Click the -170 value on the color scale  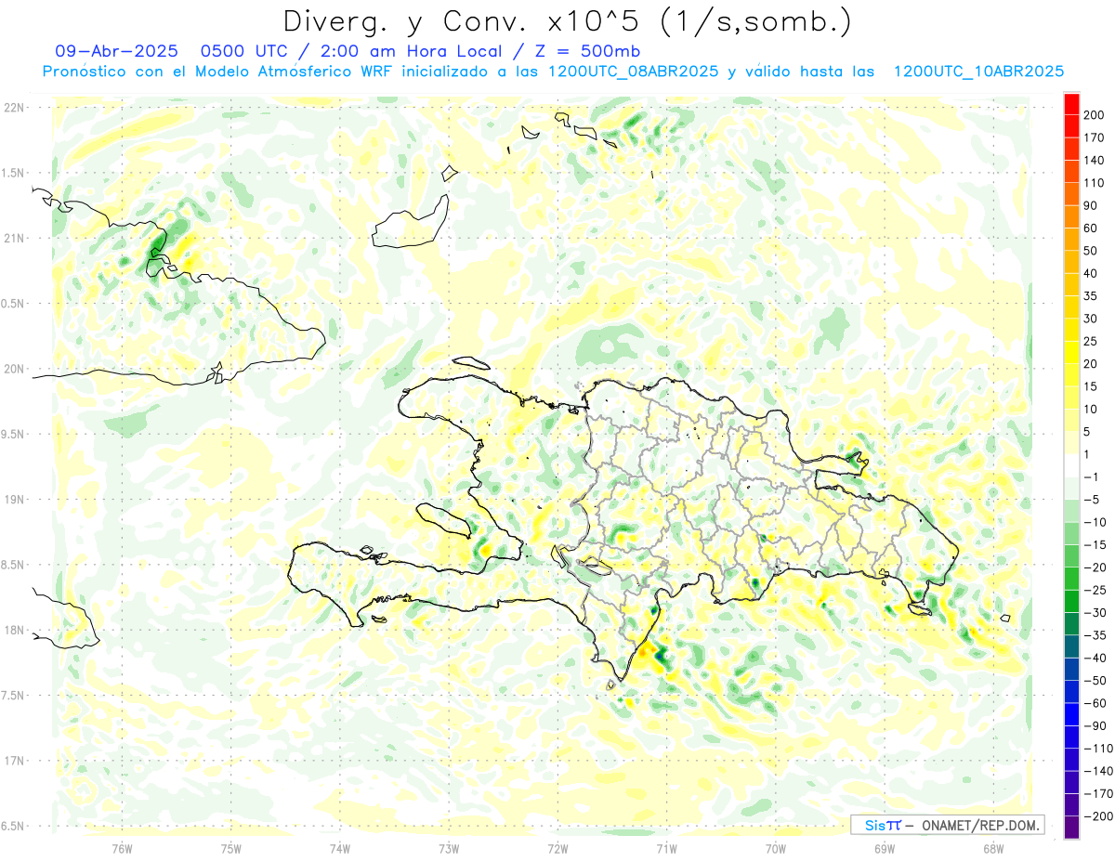tap(1097, 793)
